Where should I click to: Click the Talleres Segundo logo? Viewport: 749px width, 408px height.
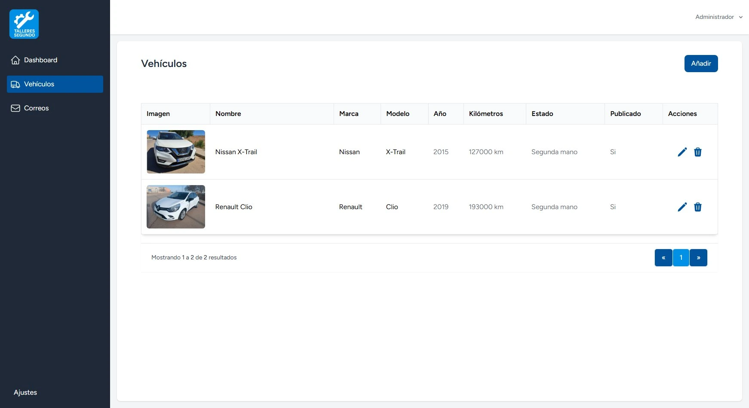pyautogui.click(x=24, y=24)
